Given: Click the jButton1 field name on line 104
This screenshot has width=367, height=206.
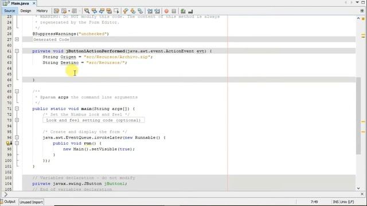Looking at the screenshot, I should click(x=115, y=184).
